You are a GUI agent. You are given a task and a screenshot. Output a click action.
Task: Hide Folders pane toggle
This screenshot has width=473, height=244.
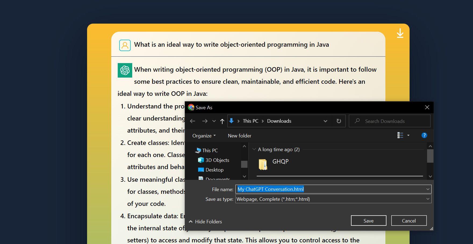click(x=206, y=222)
